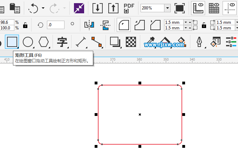The width and height of the screenshot is (238, 159).
Task: Select the Rectangle tool
Action: point(12,42)
